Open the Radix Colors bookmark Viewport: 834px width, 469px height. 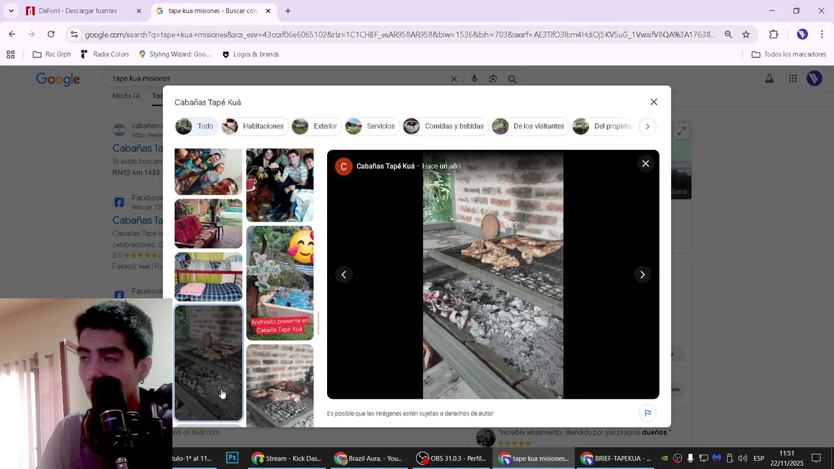click(105, 55)
